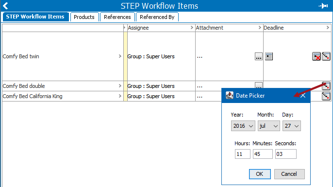This screenshot has width=333, height=187.
Task: Confirm date with OK button
Action: pos(260,174)
